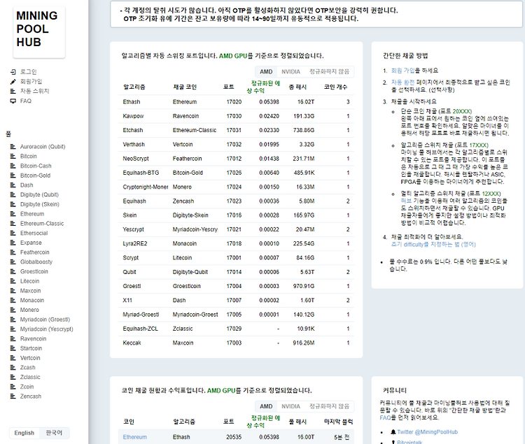Click chart icon beside Ethereum pool
The height and width of the screenshot is (444, 525).
click(x=13, y=214)
